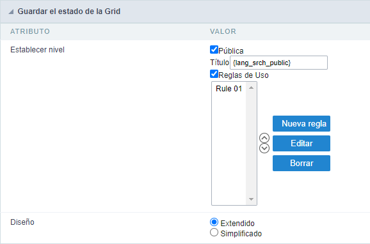The height and width of the screenshot is (244, 370).
Task: Move rule up with circled up arrow
Action: (x=264, y=138)
